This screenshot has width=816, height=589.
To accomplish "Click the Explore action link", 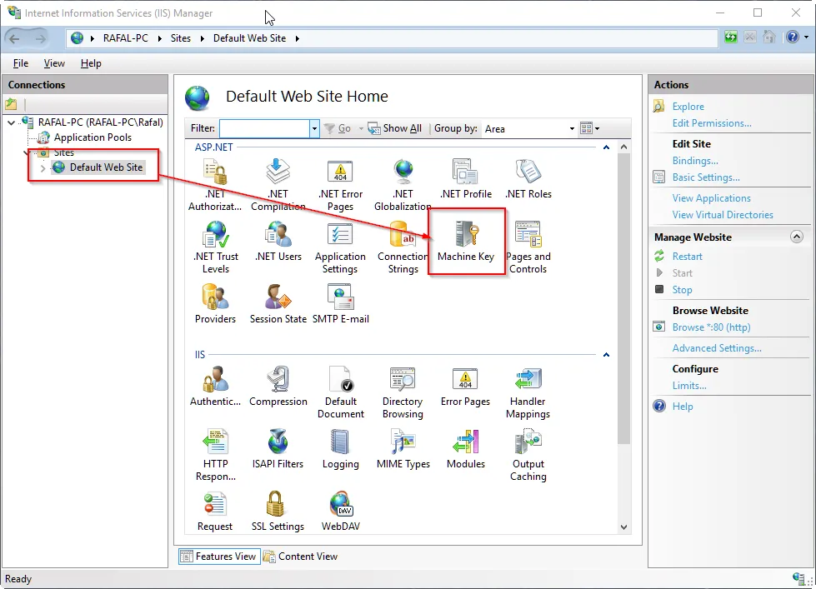I will click(x=688, y=106).
